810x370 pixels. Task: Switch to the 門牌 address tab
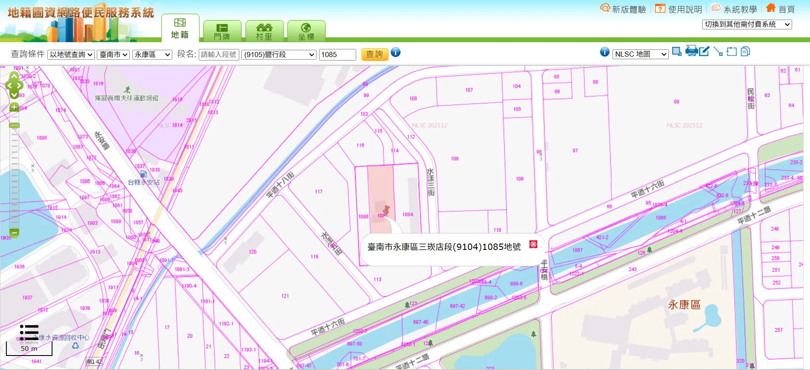click(x=222, y=31)
